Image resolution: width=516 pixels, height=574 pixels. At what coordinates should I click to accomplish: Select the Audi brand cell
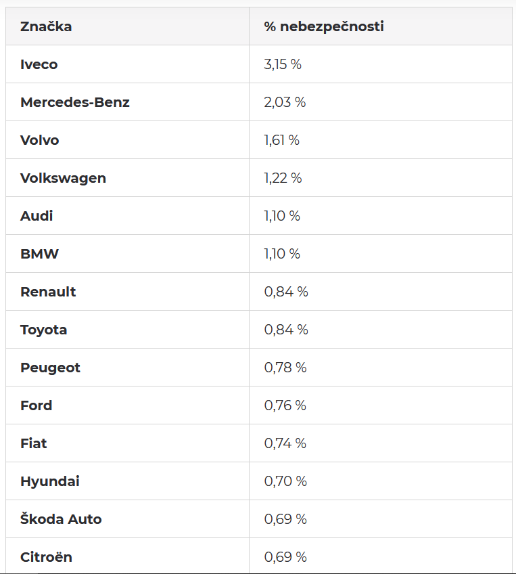pos(37,216)
